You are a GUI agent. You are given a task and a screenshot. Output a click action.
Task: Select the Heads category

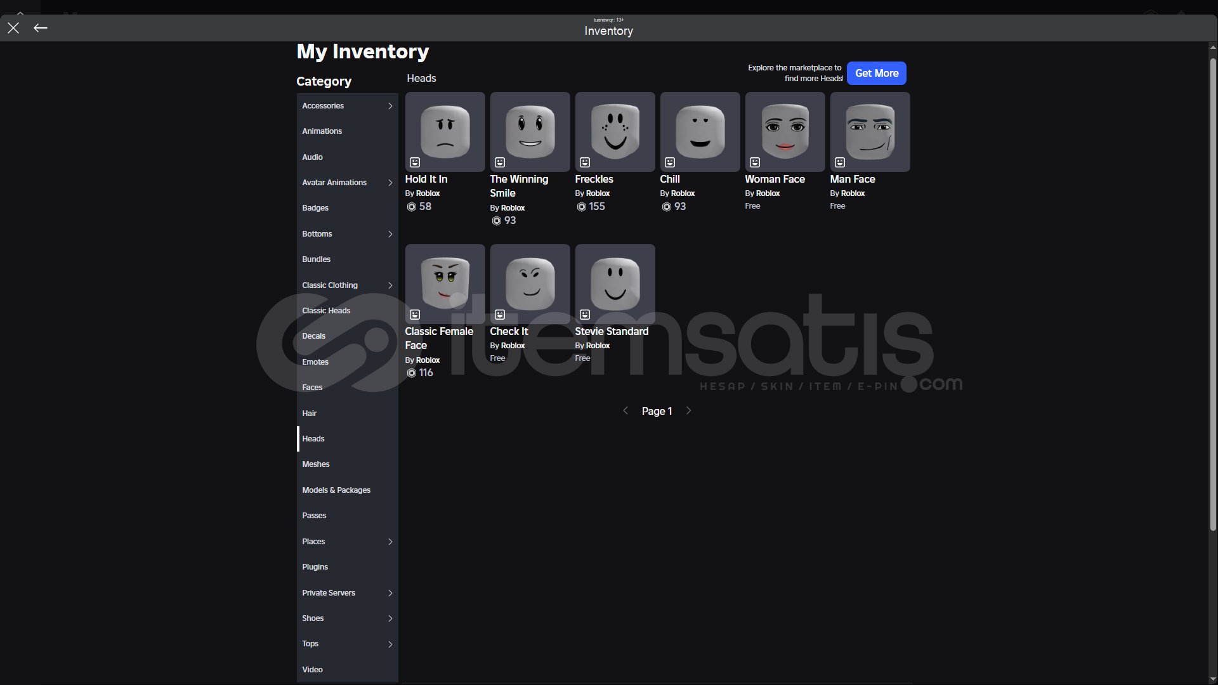point(348,439)
